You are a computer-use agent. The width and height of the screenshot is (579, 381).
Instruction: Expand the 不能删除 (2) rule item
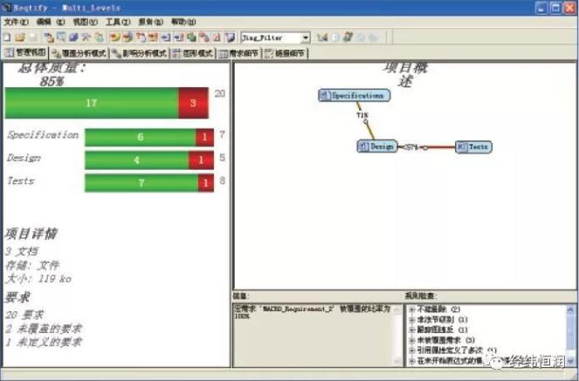point(411,310)
